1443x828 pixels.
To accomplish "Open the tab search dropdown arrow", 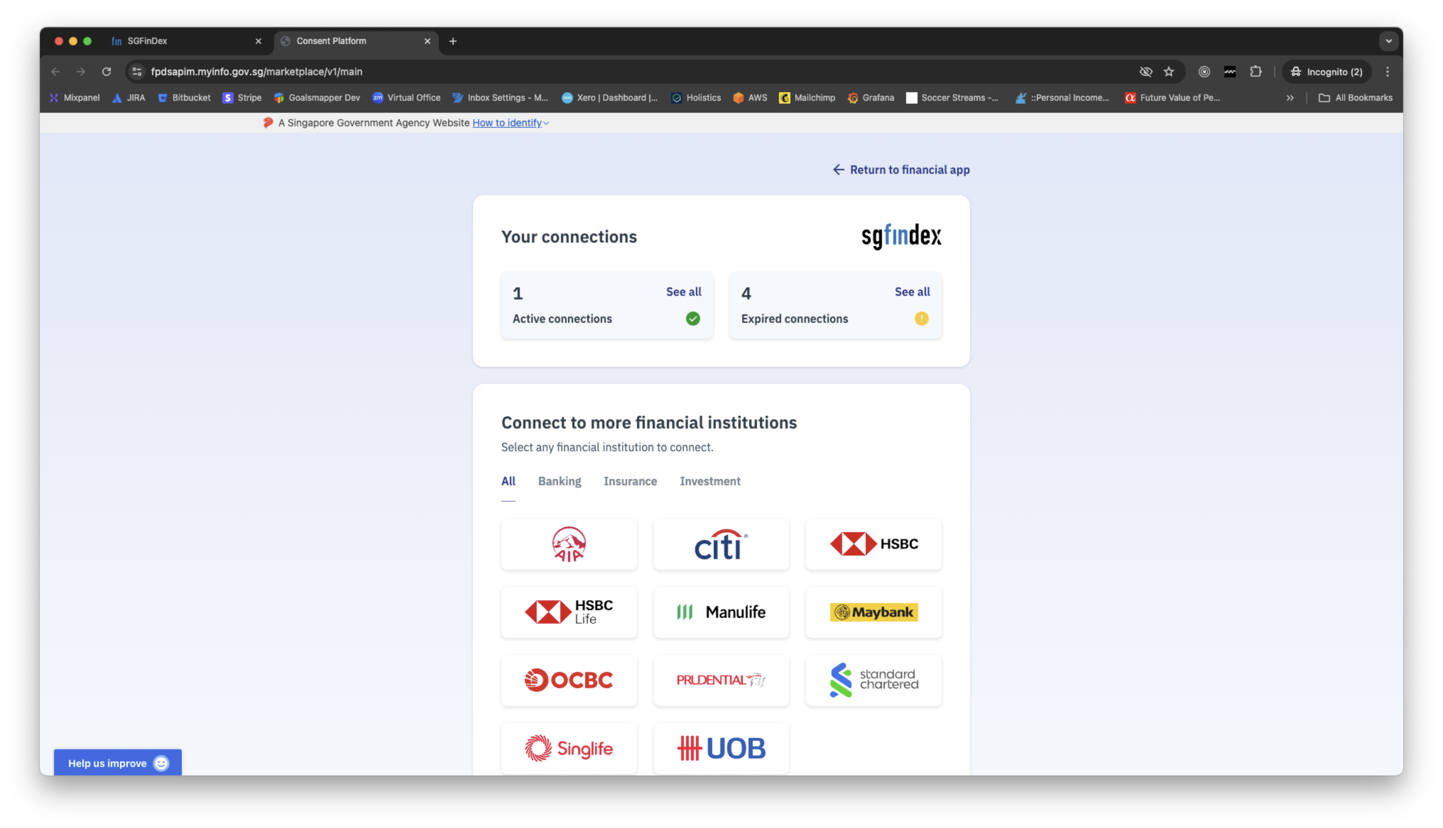I will [x=1388, y=41].
